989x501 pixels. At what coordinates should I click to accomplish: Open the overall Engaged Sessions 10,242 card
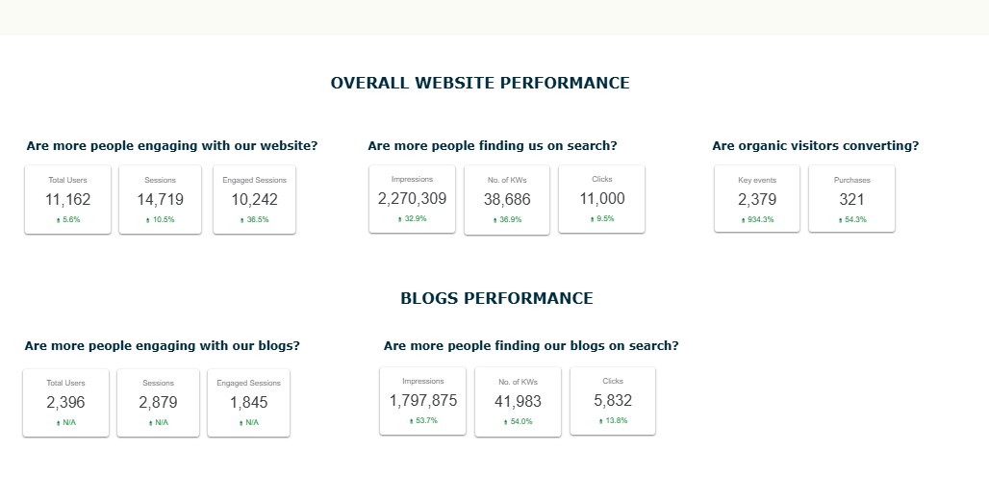point(254,199)
